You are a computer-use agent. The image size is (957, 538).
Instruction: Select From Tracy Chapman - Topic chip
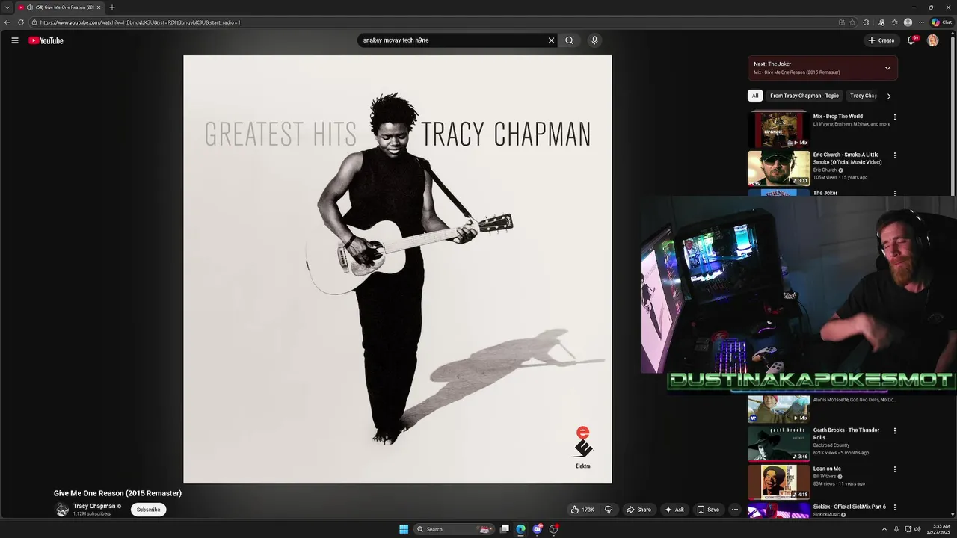804,96
